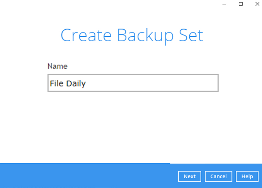
Task: Click the blue footer bar left of Next
Action: click(88, 176)
